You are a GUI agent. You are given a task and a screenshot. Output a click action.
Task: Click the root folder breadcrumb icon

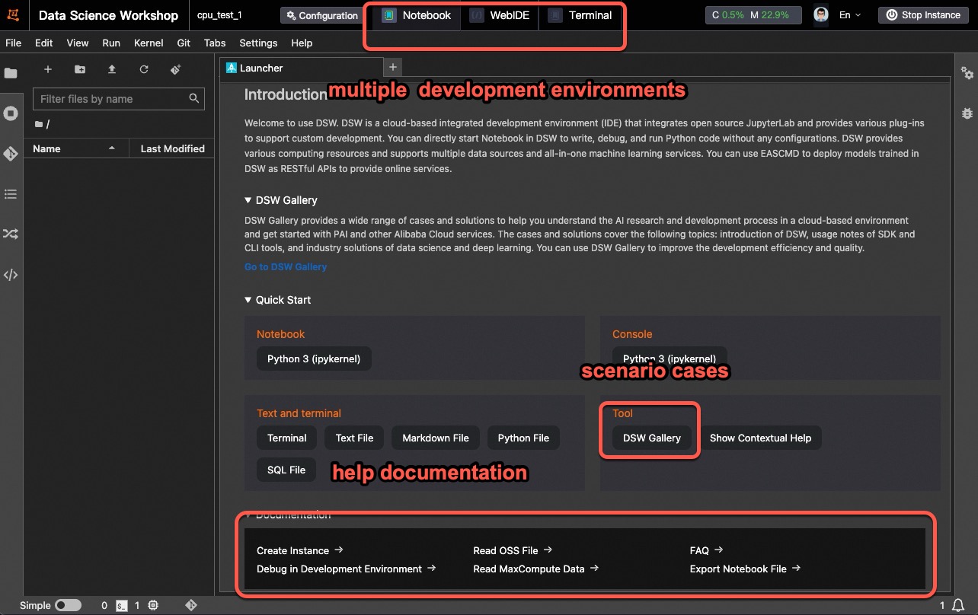coord(39,124)
